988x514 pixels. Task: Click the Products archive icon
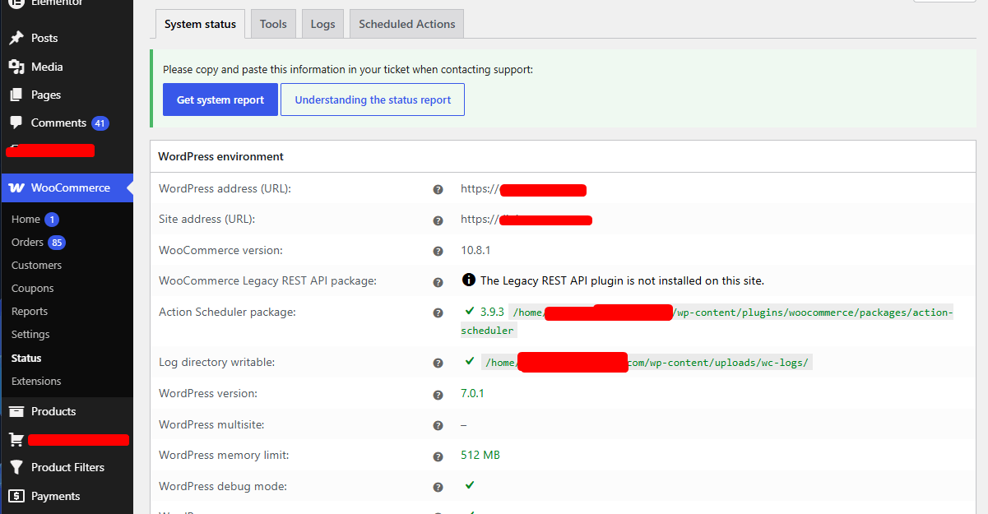pyautogui.click(x=16, y=411)
